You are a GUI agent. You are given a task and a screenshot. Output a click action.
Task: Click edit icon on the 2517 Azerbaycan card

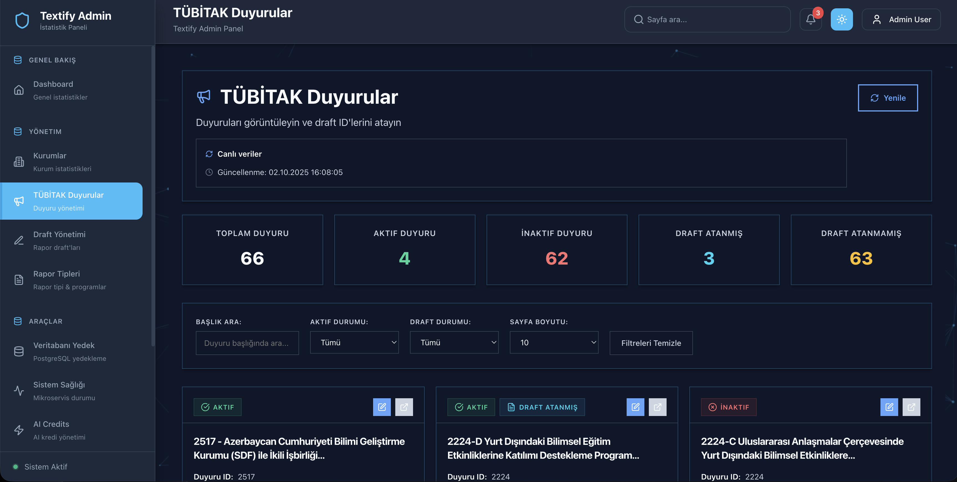point(381,407)
